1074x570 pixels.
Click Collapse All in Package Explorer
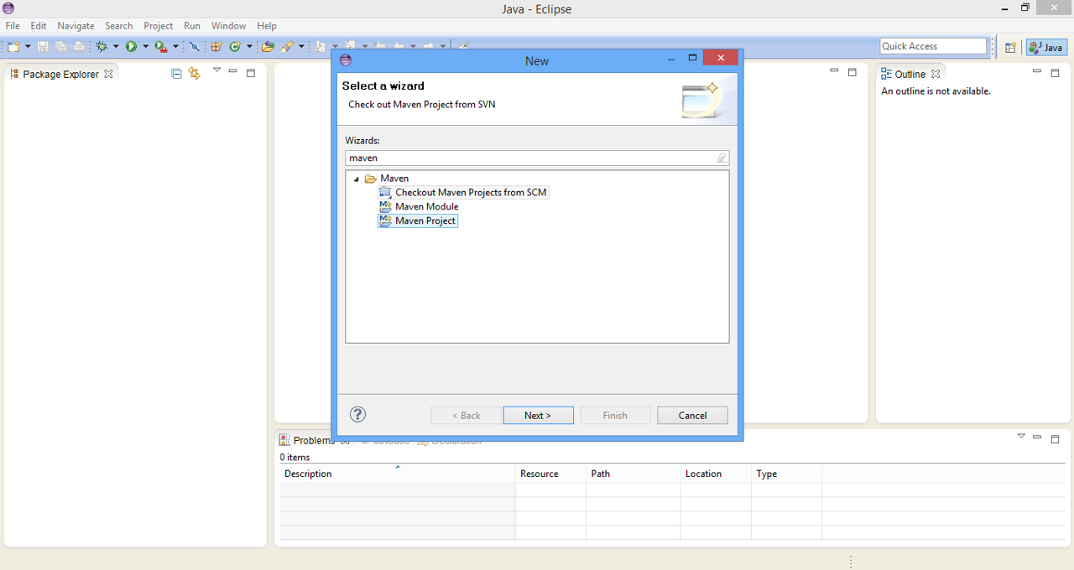[x=176, y=74]
